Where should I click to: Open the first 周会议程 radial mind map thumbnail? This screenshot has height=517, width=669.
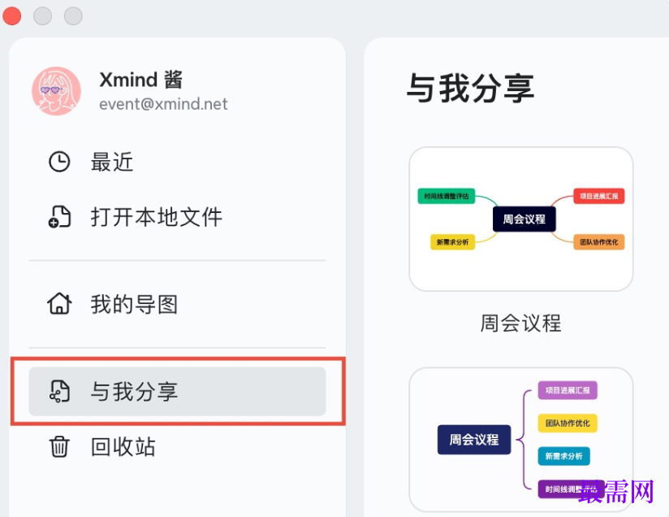[520, 219]
